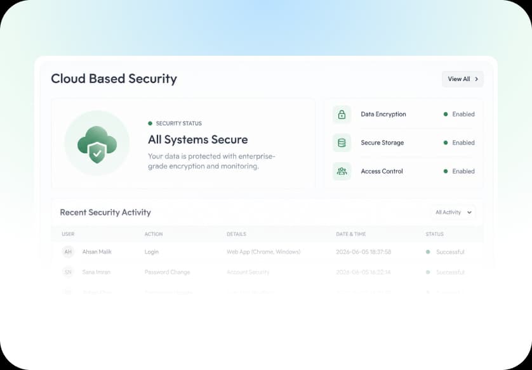Viewport: 532px width, 370px height.
Task: Click Enabled status for Data Encryption
Action: (463, 114)
